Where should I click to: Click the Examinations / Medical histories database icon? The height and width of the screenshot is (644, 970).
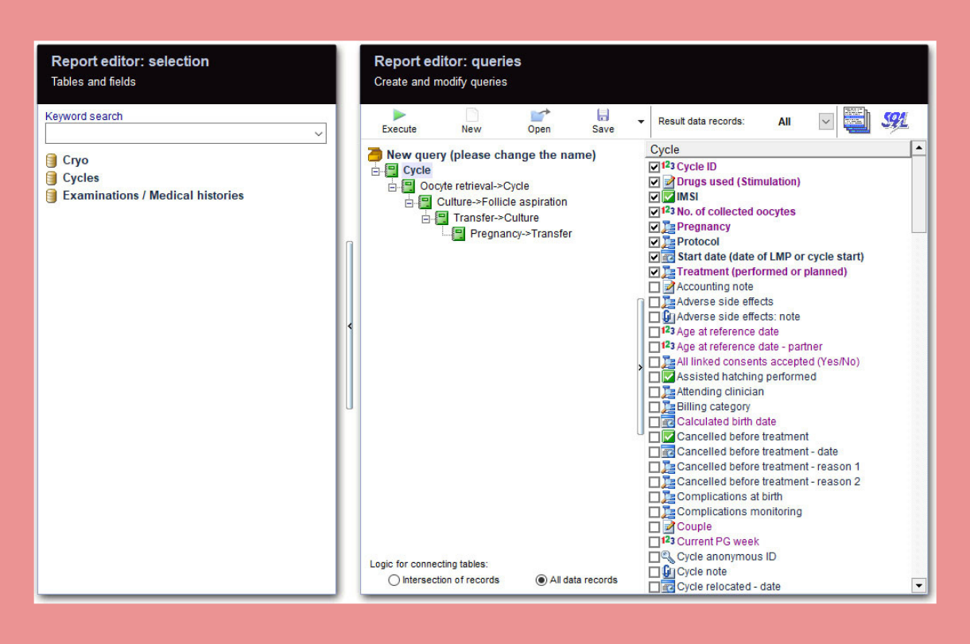[52, 196]
